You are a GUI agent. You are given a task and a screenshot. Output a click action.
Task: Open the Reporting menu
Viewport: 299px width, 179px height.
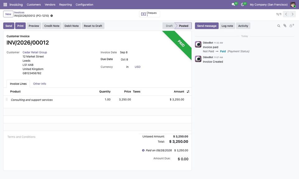65,5
